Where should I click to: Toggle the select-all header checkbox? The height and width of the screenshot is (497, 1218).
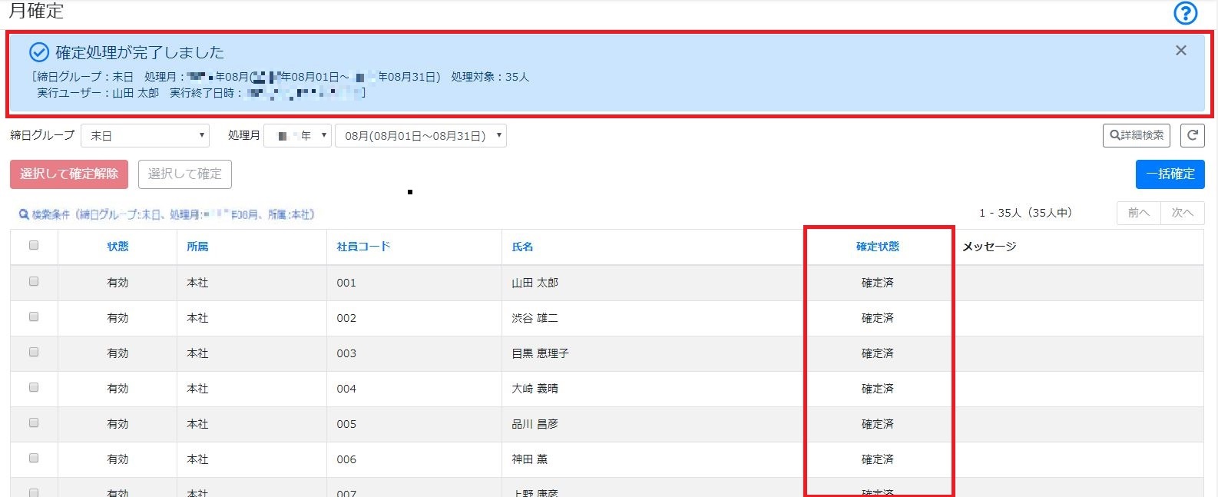point(34,246)
